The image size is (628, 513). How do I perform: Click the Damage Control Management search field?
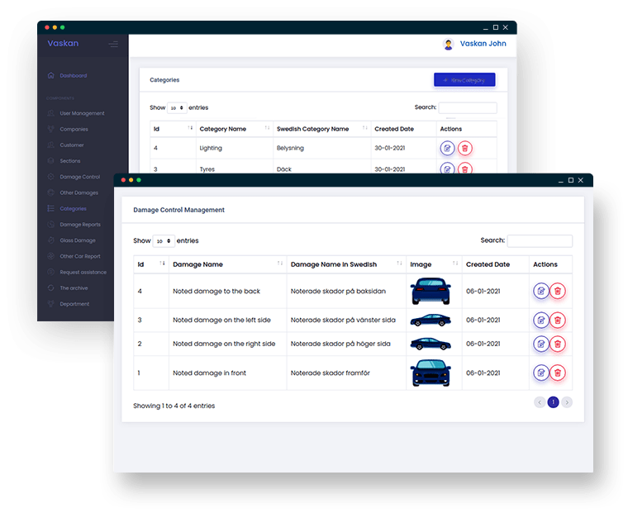coord(539,241)
